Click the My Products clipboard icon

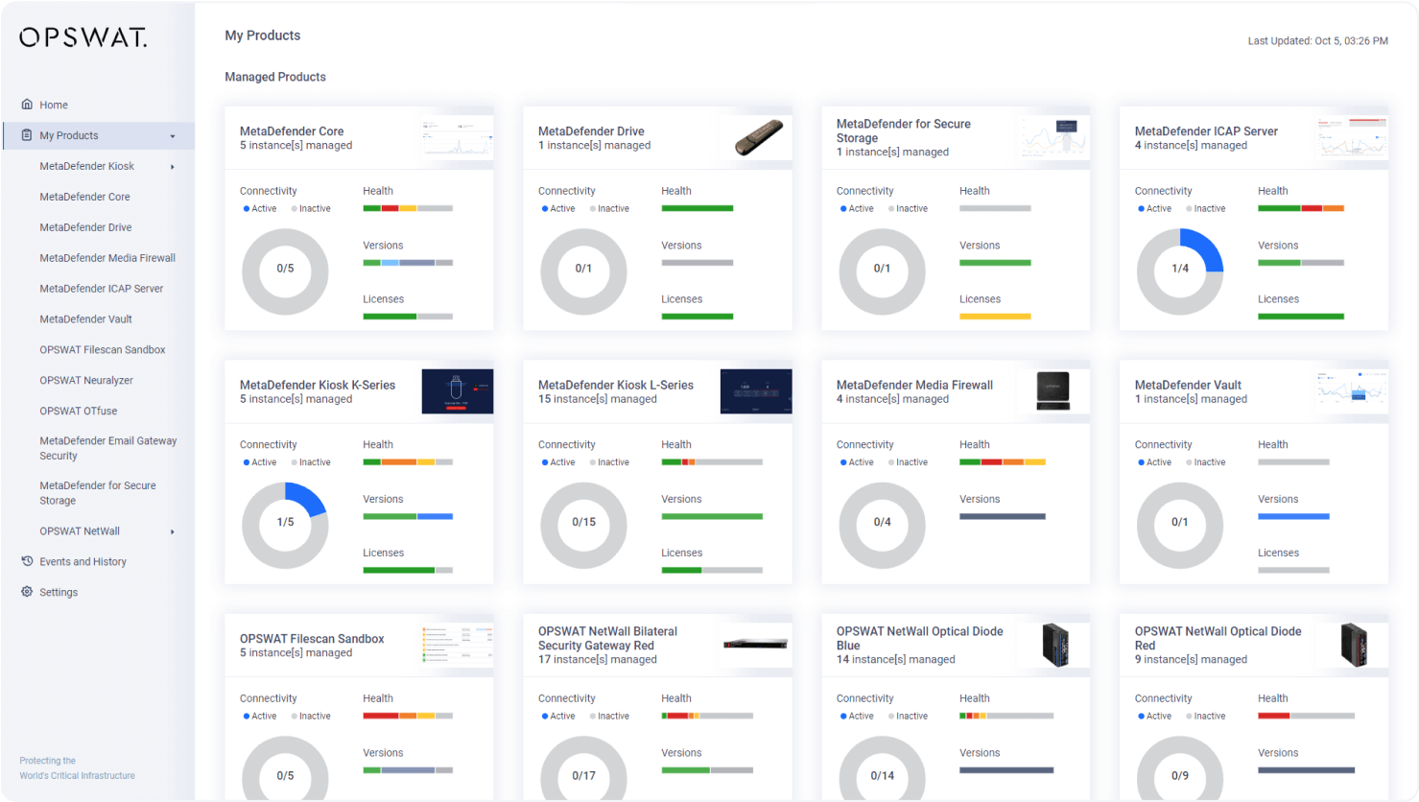[x=27, y=135]
